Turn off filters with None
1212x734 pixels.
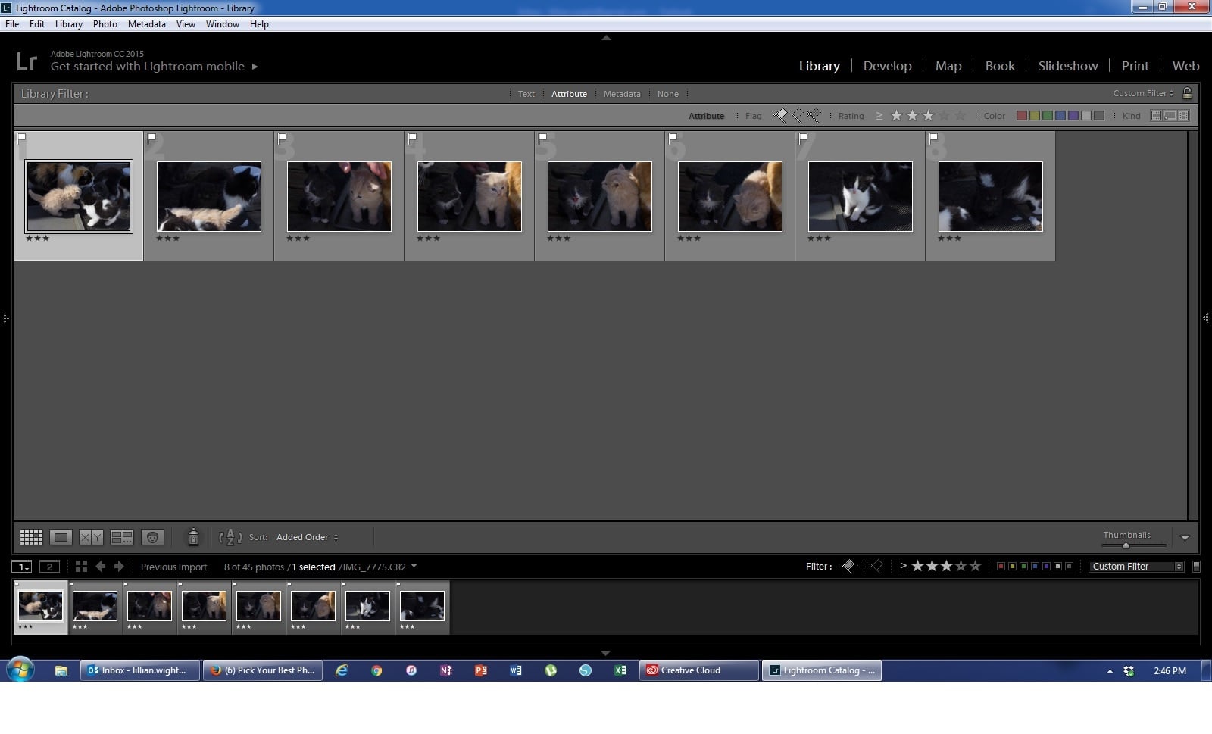click(x=667, y=94)
